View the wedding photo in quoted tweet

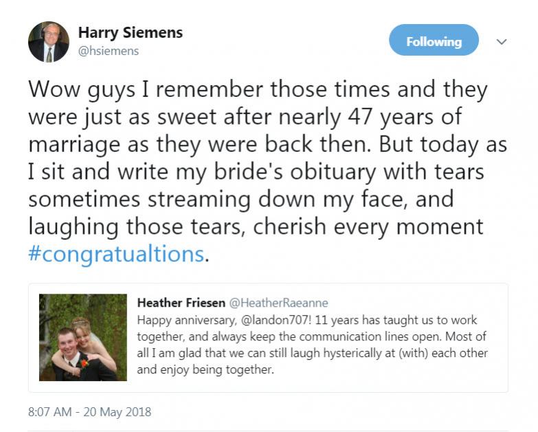[83, 337]
